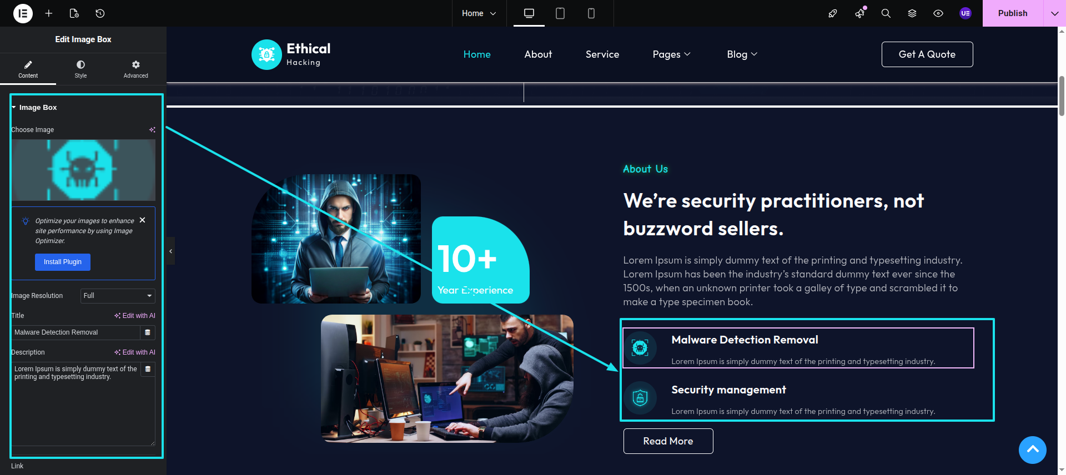Click the Title text input field
Screen dimensions: 1066x475
point(76,332)
